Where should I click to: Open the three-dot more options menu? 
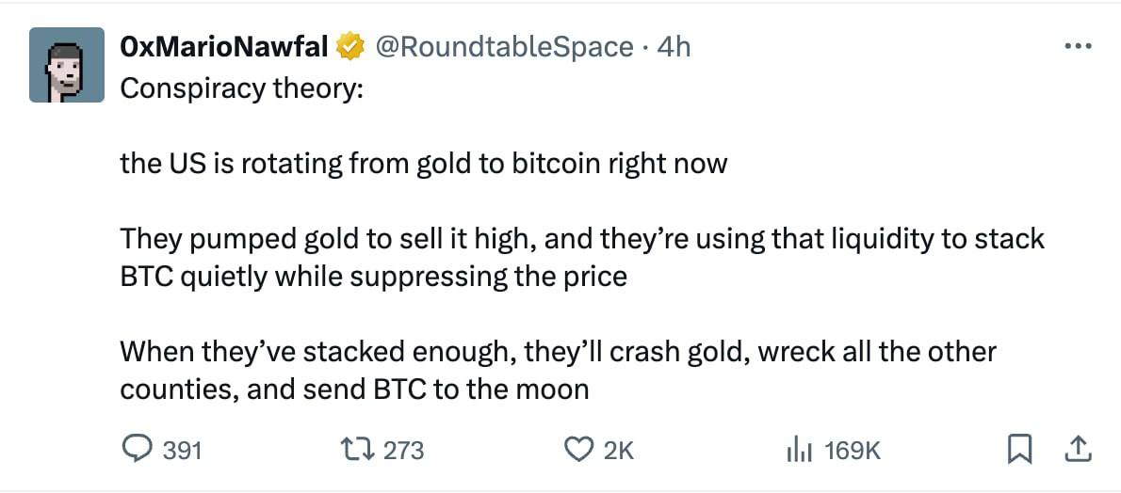coord(1077,46)
